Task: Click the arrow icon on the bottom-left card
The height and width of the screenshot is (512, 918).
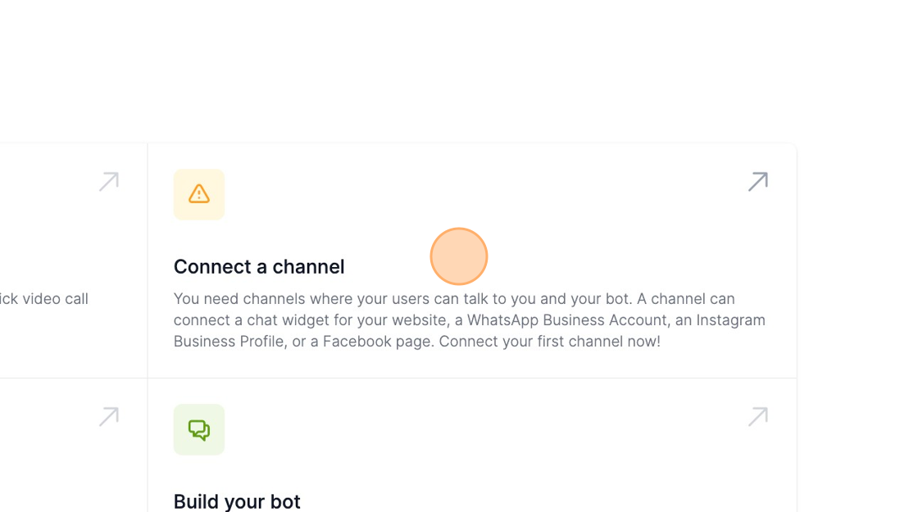Action: [x=109, y=417]
